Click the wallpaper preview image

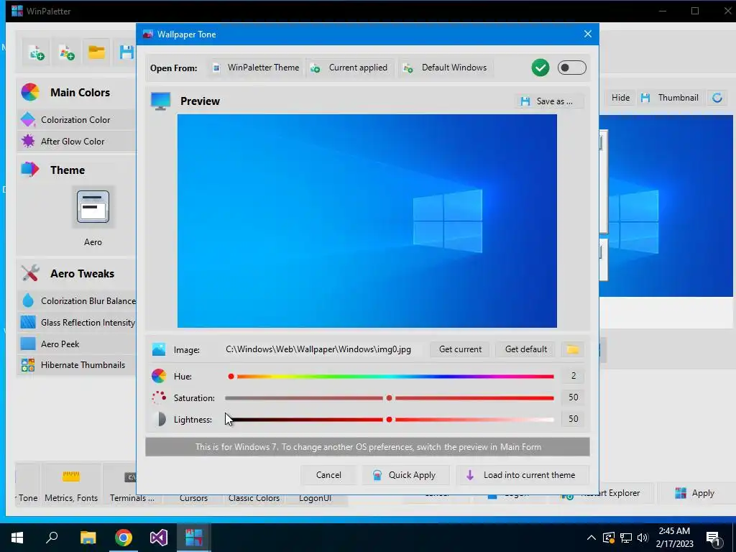367,221
